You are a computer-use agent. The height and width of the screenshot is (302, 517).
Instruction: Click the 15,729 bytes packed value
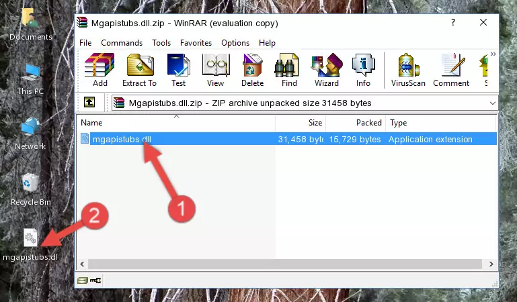[355, 139]
